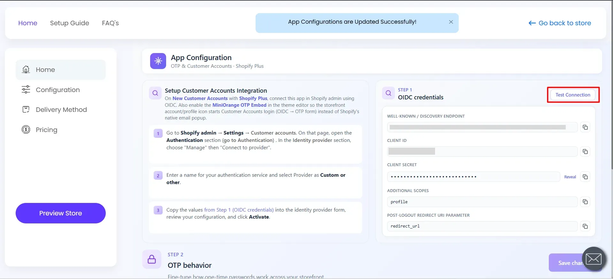
Task: Open the Setup Guide page
Action: pos(70,23)
